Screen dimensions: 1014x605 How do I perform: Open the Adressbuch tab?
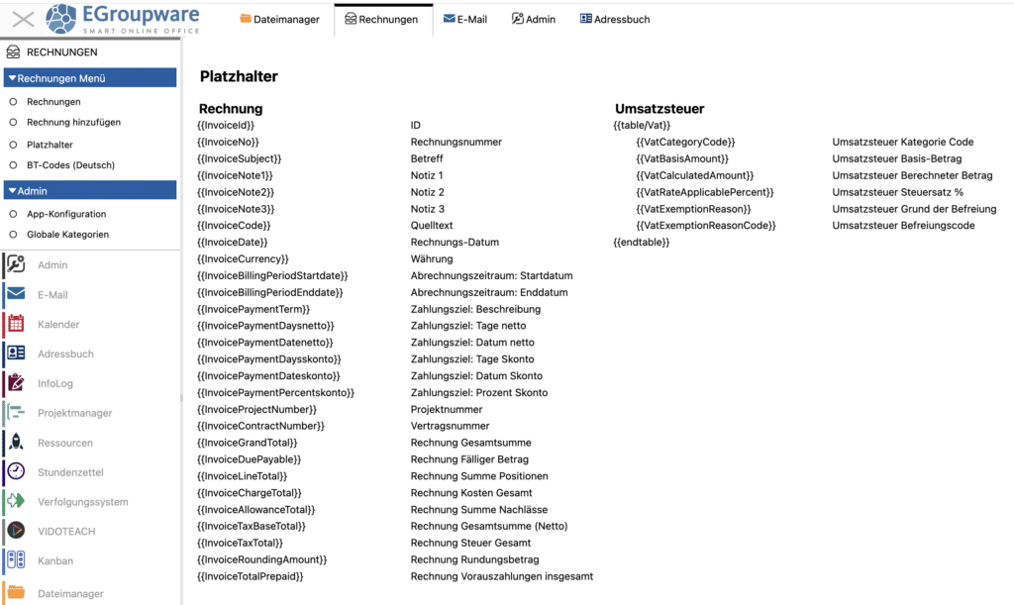tap(615, 19)
